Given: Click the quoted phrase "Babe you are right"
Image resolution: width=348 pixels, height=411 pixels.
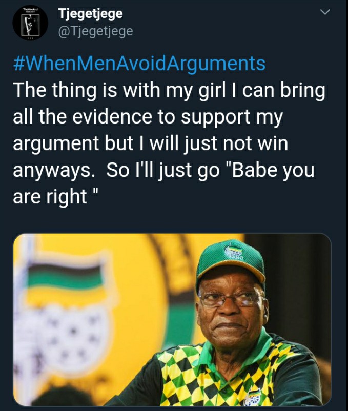Looking at the screenshot, I should 164,183.
